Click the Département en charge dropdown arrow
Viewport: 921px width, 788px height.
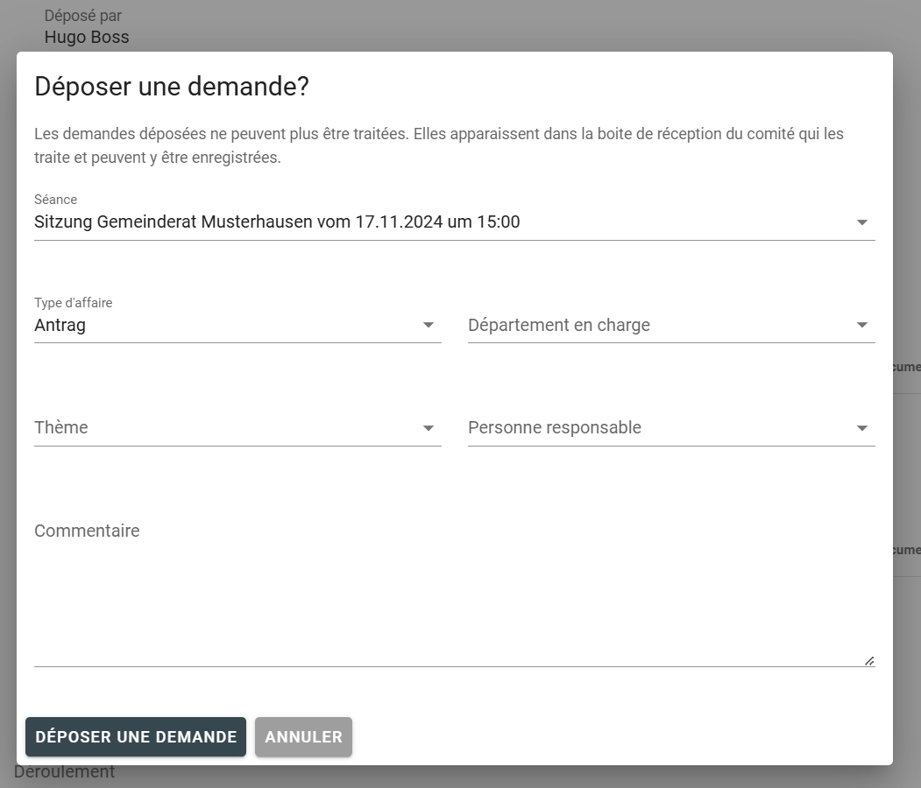pos(861,325)
